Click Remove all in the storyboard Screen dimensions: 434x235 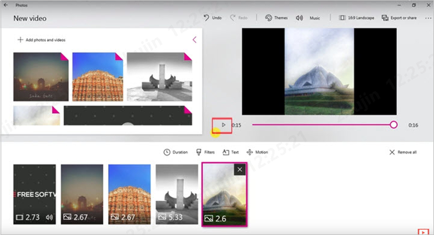403,152
